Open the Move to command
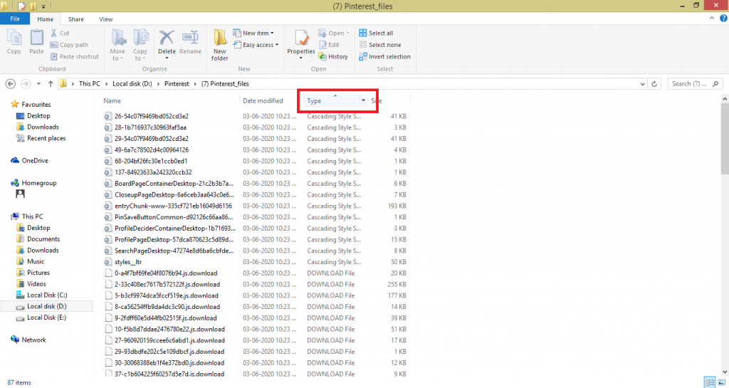This screenshot has height=388, width=729. (x=117, y=45)
